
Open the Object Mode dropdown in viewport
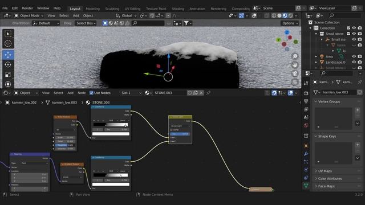pyautogui.click(x=29, y=15)
